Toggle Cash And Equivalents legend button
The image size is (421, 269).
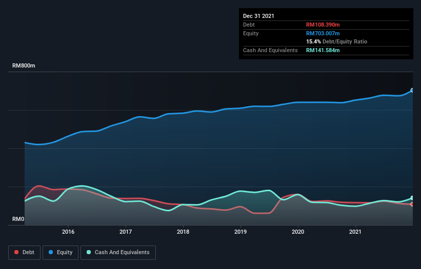coord(118,253)
